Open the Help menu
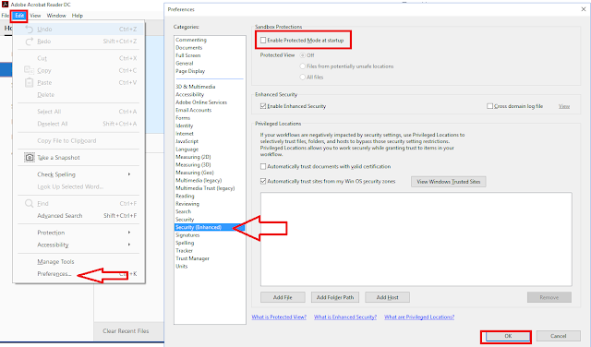Image resolution: width=591 pixels, height=347 pixels. [x=78, y=16]
